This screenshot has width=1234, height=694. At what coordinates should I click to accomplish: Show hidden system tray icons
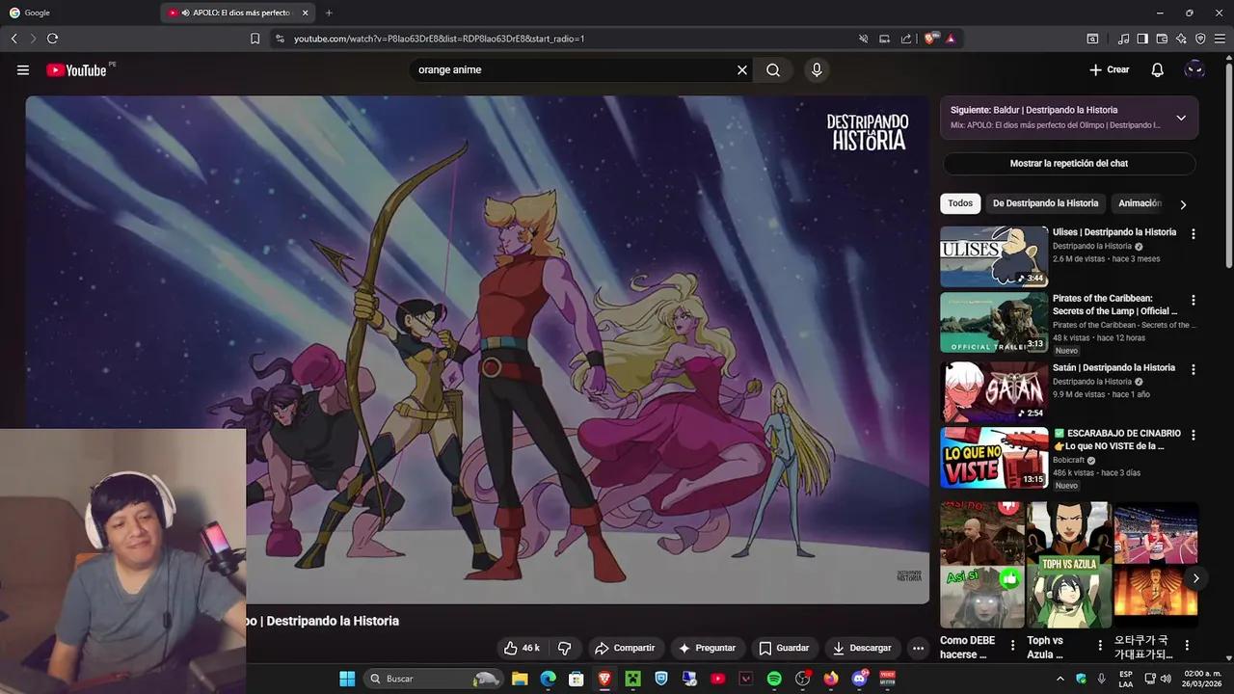1060,679
